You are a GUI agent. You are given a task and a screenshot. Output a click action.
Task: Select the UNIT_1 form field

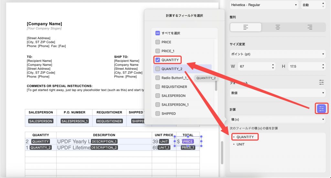point(164,147)
